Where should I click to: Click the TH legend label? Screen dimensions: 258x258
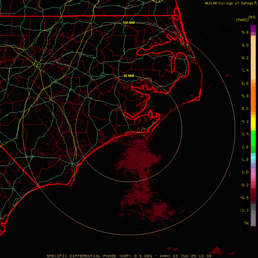coord(246,223)
